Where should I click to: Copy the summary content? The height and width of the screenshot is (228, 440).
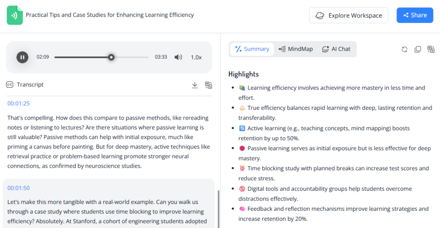click(418, 49)
